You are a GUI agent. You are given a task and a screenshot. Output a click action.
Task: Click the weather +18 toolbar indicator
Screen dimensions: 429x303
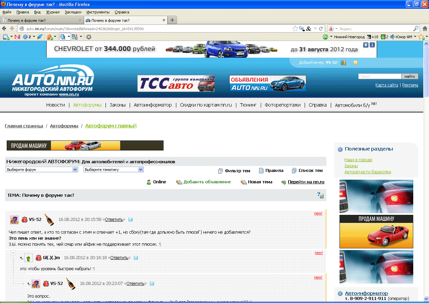point(372,37)
